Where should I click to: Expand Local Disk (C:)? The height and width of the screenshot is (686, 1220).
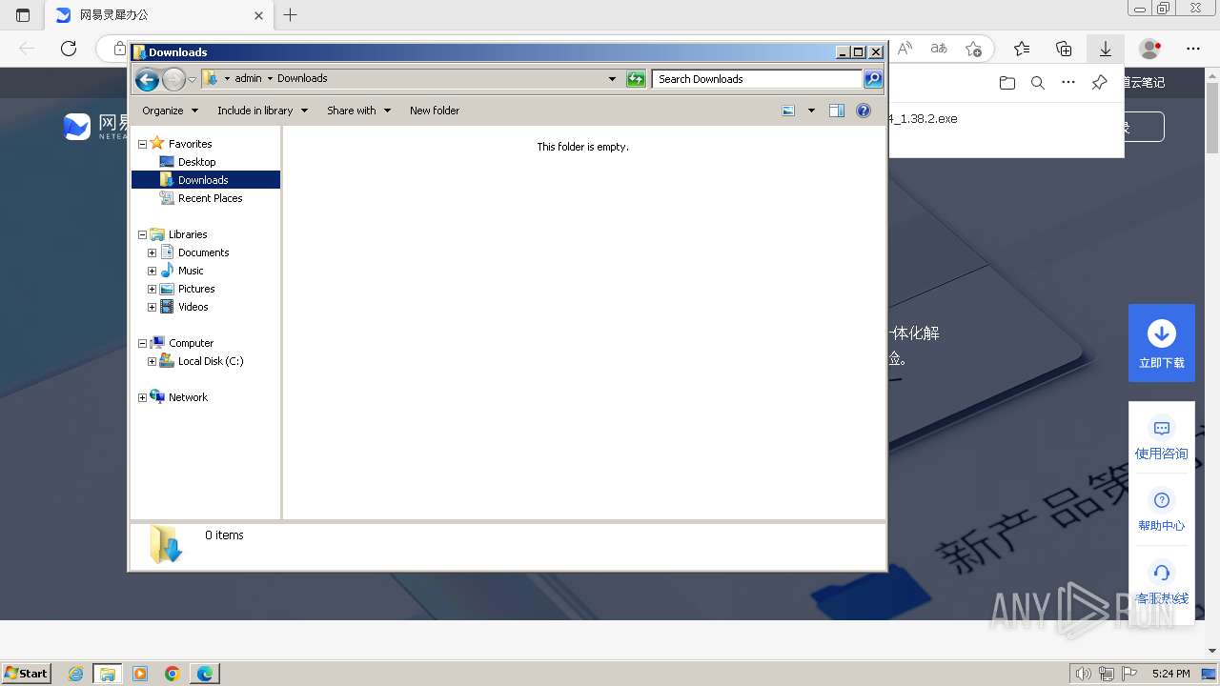(152, 361)
